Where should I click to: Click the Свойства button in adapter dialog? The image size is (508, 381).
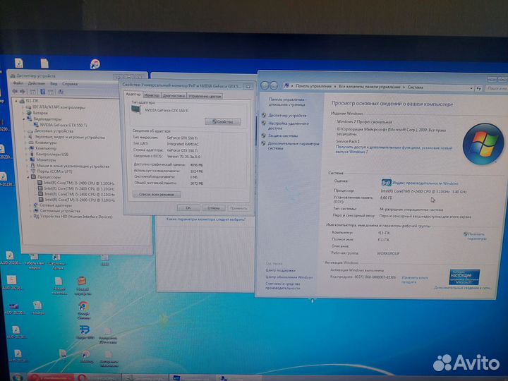[222, 122]
